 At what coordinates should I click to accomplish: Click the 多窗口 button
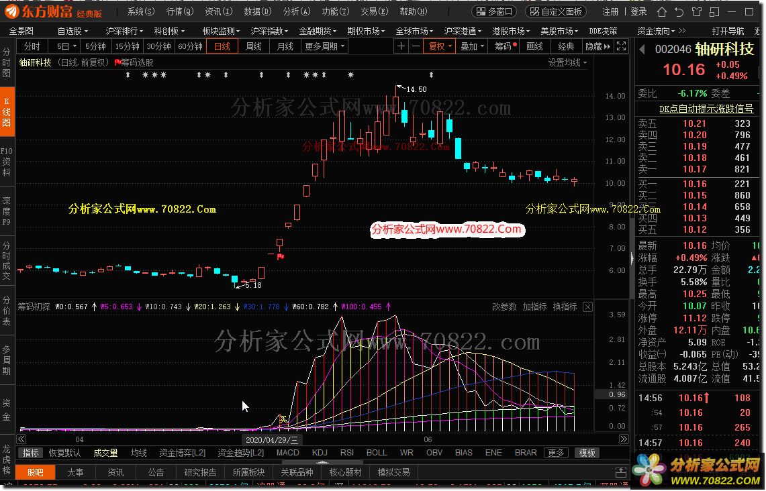click(495, 11)
